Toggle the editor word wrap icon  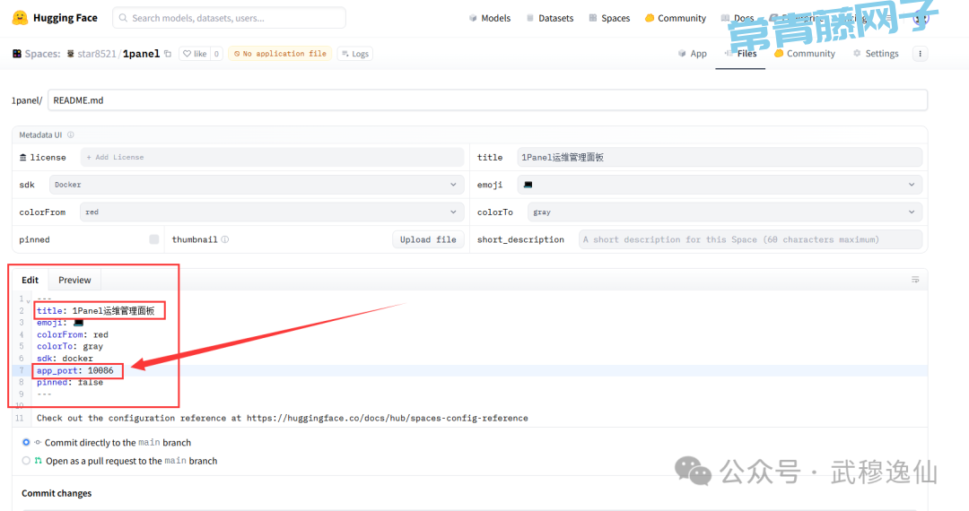point(915,280)
